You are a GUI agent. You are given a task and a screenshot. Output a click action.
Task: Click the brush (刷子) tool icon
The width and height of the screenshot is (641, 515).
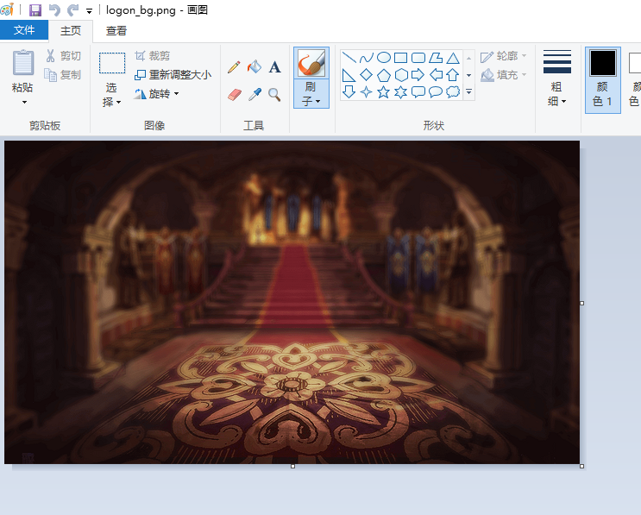pos(311,64)
